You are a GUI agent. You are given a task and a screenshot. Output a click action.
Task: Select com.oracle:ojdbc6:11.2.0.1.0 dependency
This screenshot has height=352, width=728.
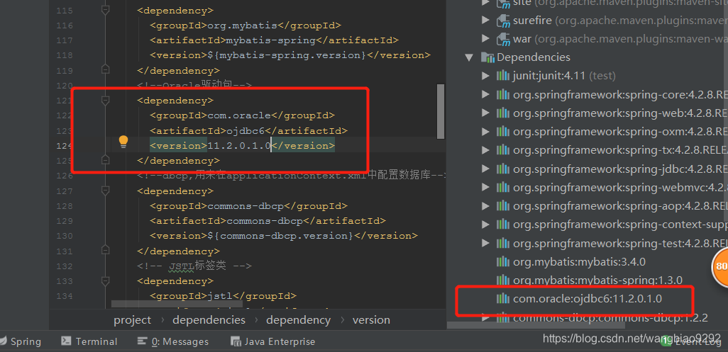pyautogui.click(x=588, y=299)
